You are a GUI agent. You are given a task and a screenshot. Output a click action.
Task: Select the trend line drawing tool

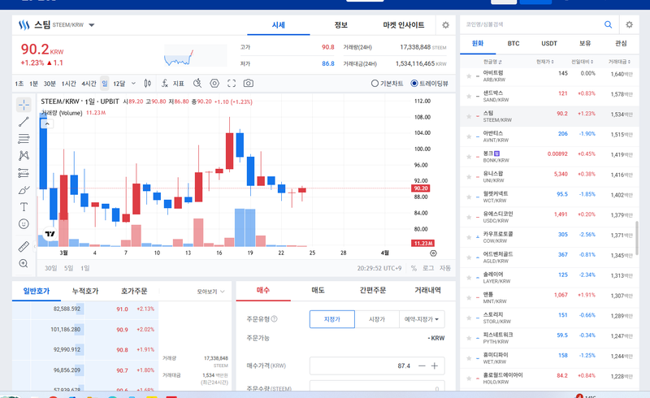point(24,121)
